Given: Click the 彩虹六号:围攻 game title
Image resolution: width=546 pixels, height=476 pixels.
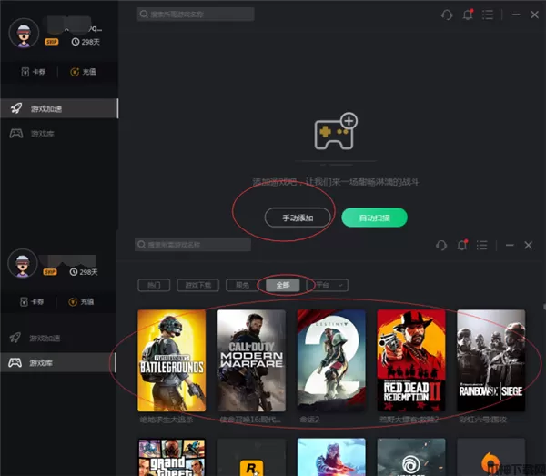Looking at the screenshot, I should [x=483, y=420].
